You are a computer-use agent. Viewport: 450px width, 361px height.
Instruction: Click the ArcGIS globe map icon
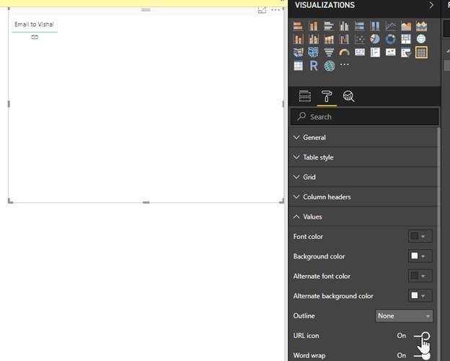click(330, 66)
